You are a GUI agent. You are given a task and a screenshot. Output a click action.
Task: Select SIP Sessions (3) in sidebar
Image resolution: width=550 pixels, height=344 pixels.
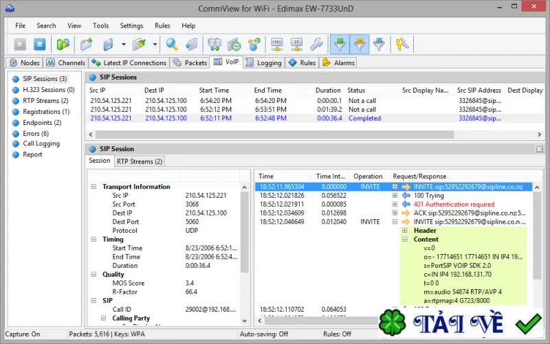[x=45, y=79]
